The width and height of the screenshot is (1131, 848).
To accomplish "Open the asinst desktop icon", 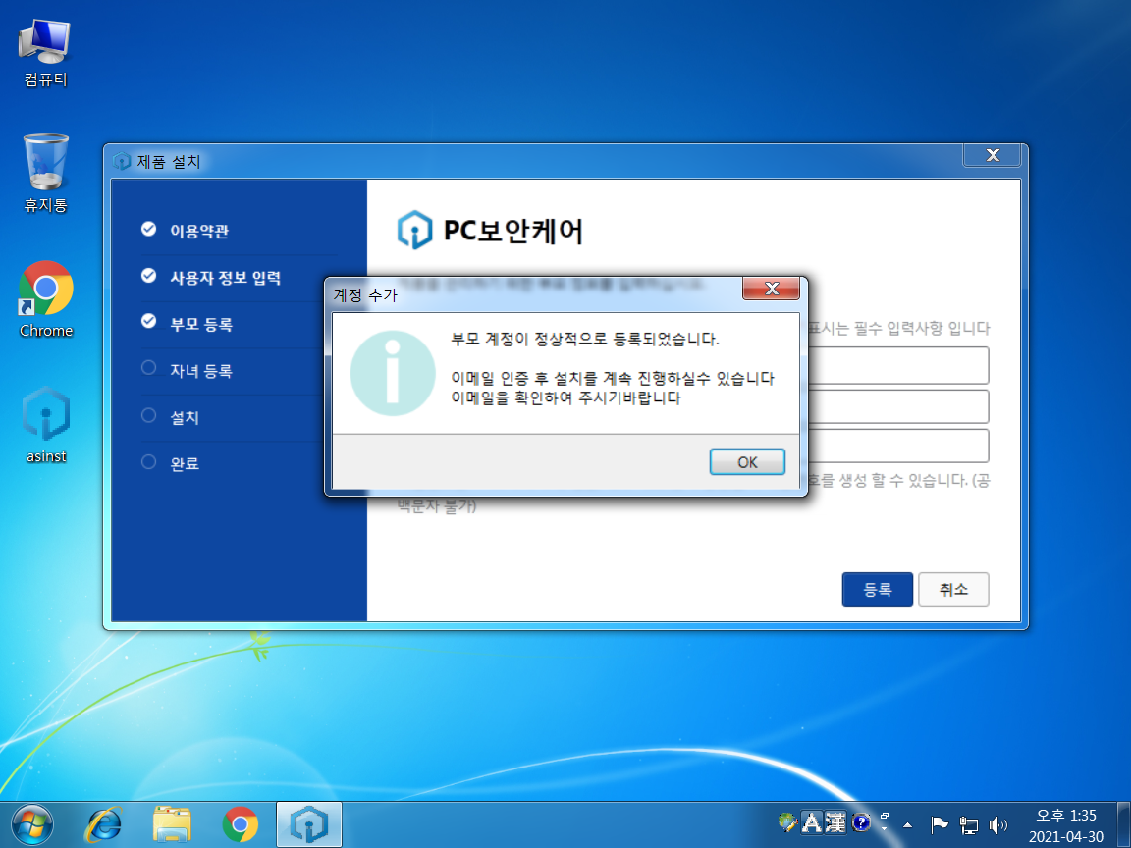I will (x=45, y=425).
